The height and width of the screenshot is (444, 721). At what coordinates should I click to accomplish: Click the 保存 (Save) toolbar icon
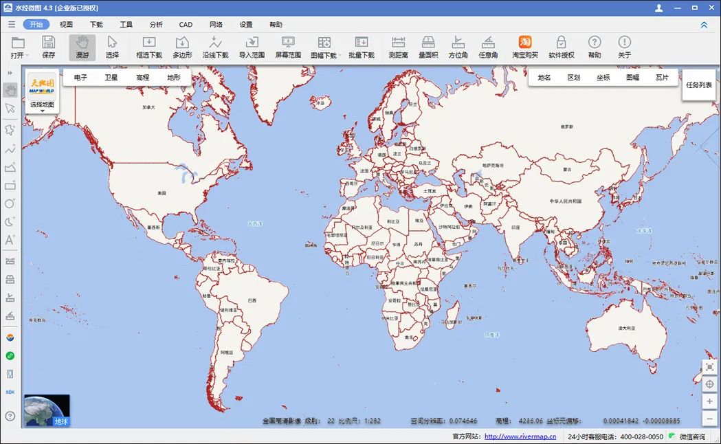[x=48, y=43]
